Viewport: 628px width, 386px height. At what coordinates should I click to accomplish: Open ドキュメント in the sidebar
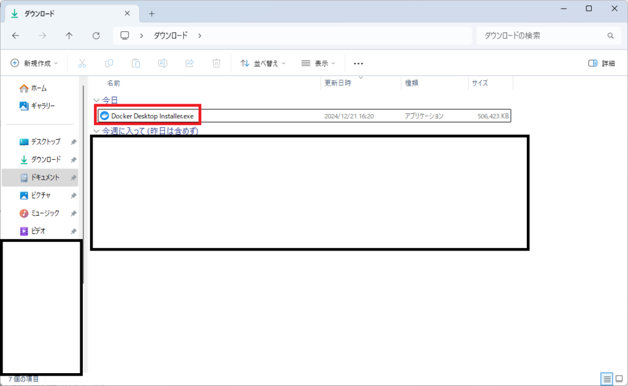(x=45, y=178)
